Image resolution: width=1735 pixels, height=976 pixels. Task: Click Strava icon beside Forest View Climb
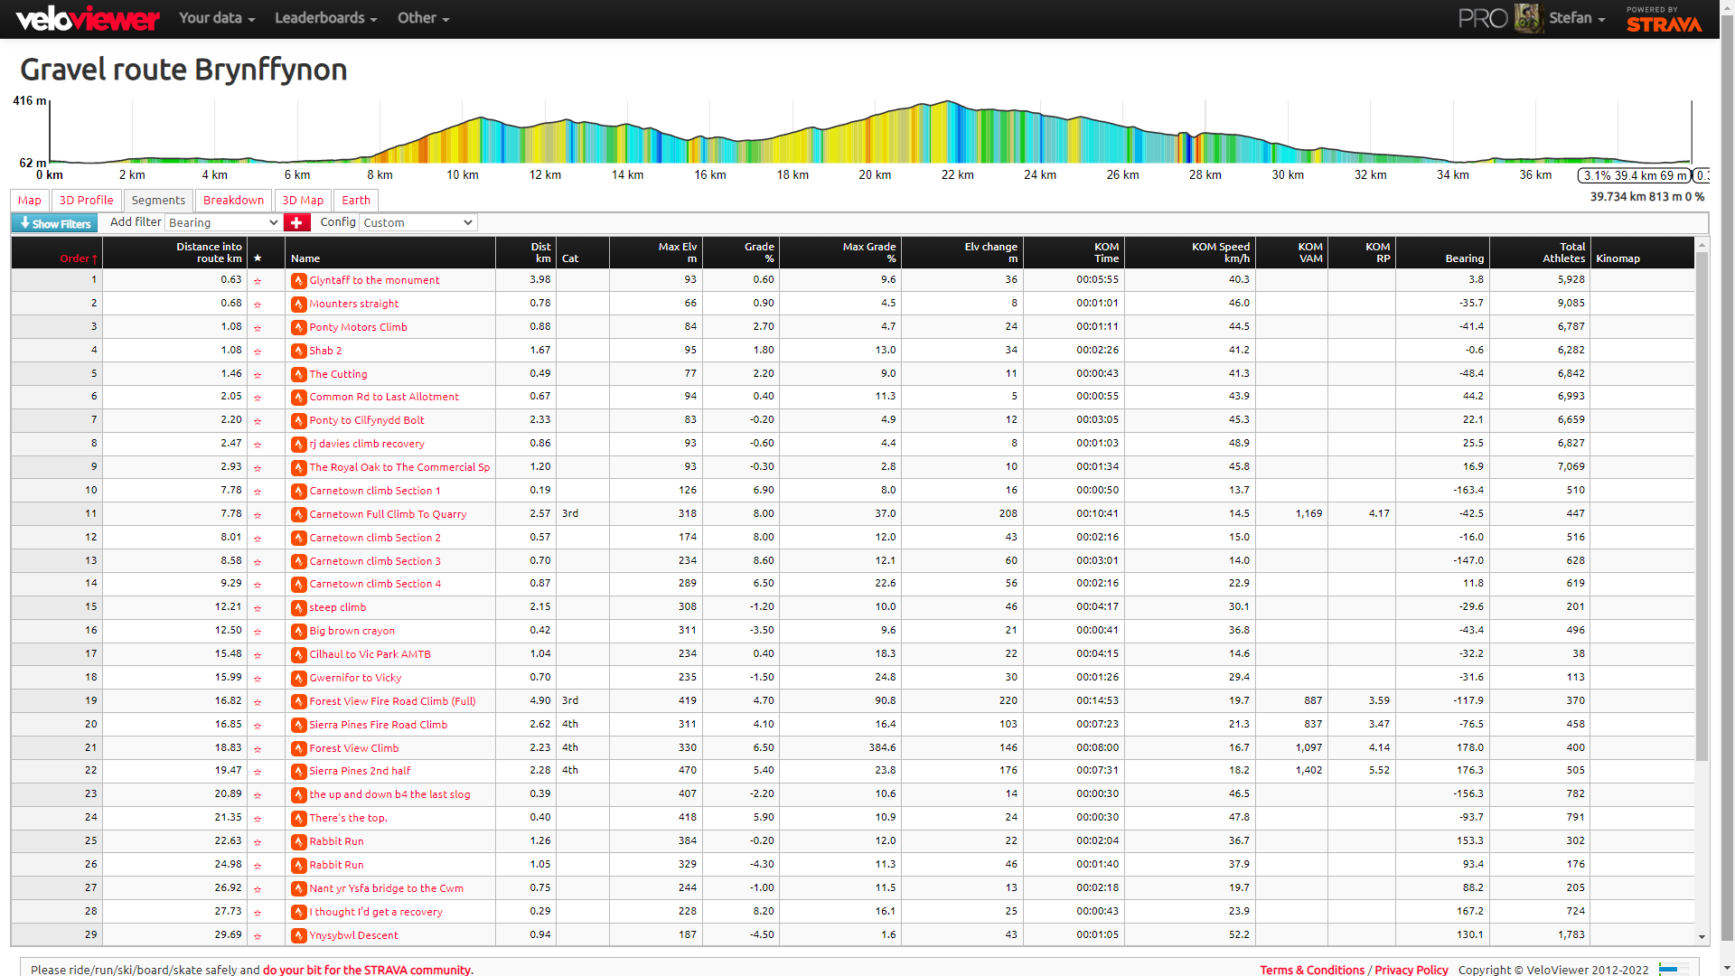298,748
